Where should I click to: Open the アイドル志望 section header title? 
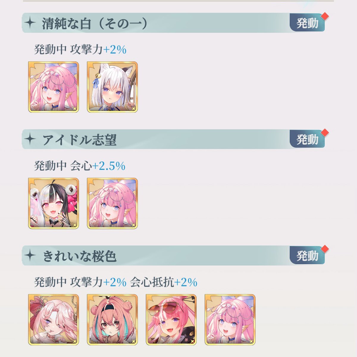tap(79, 140)
